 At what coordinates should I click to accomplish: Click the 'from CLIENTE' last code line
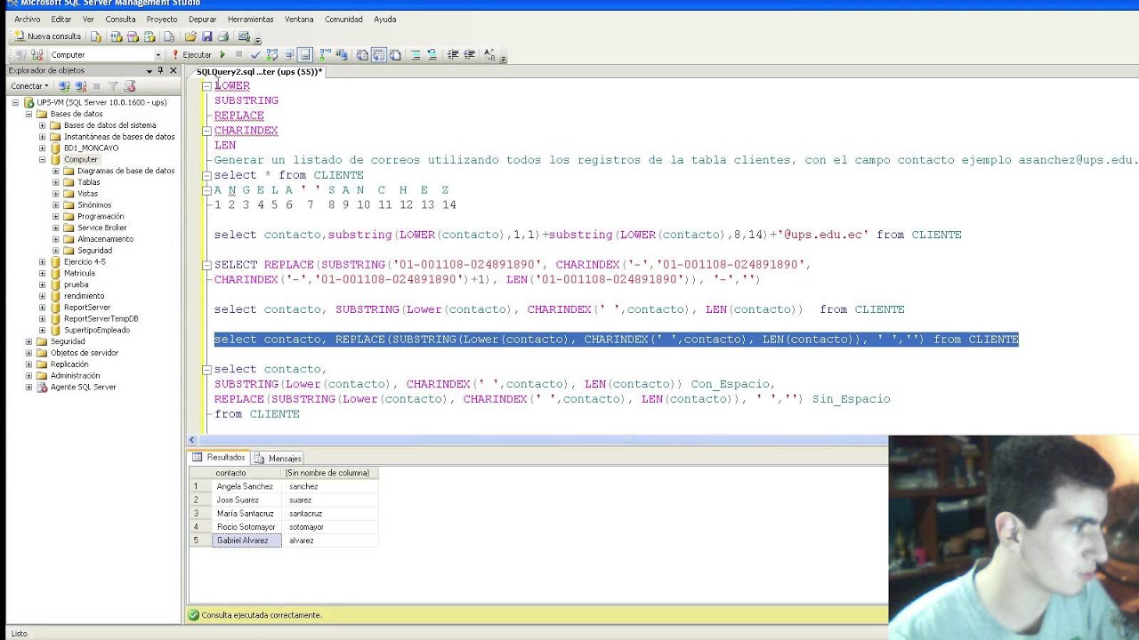256,414
